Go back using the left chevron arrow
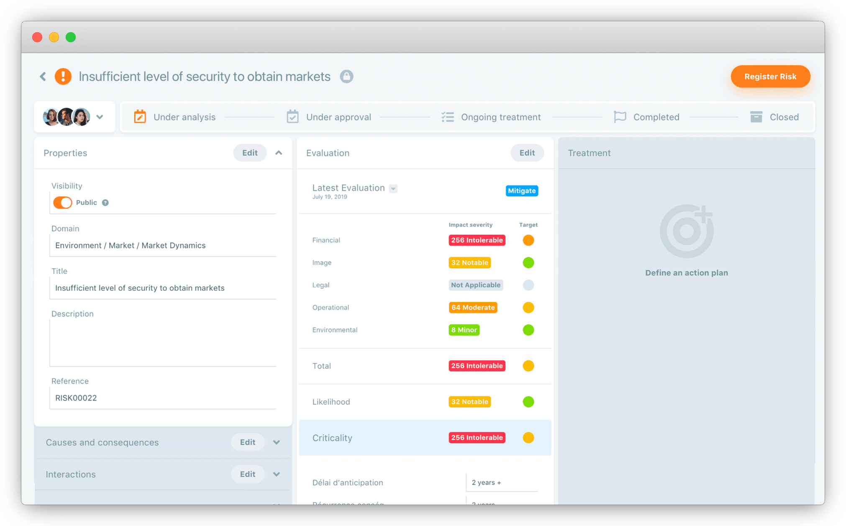Screen dimensions: 846x526 [x=43, y=77]
